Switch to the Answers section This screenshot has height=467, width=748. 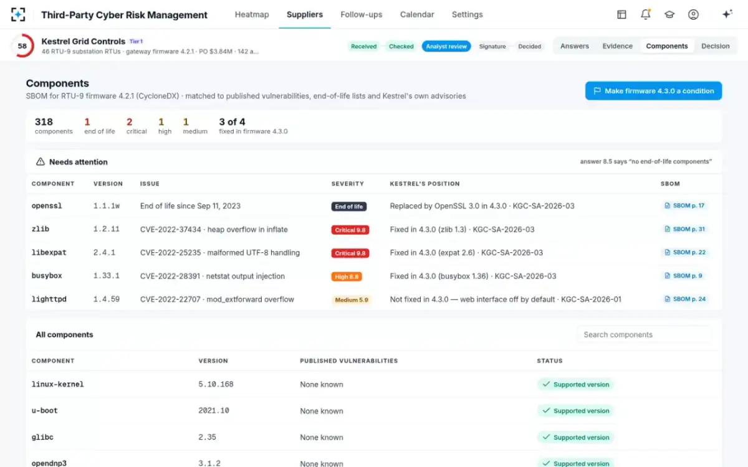point(575,46)
